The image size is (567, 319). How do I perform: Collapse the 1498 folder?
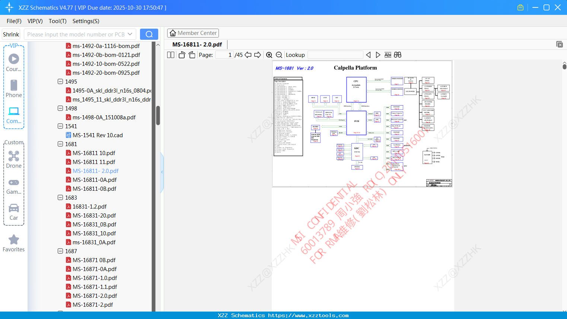60,108
